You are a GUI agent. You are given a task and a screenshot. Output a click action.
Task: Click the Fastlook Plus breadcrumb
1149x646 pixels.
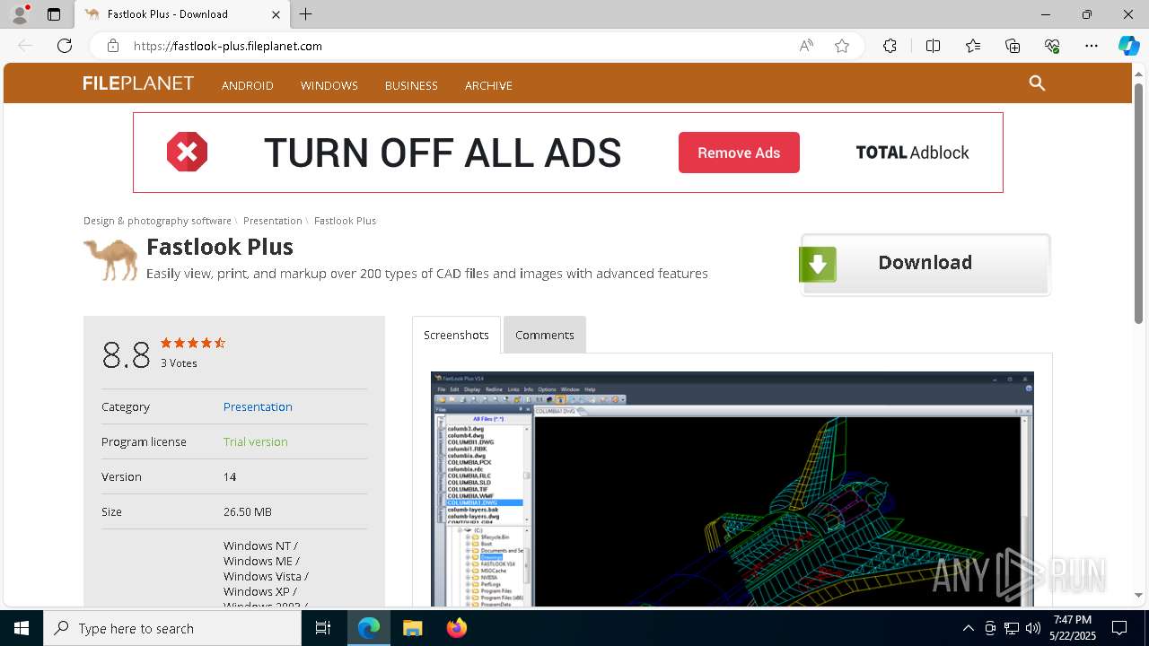point(345,221)
